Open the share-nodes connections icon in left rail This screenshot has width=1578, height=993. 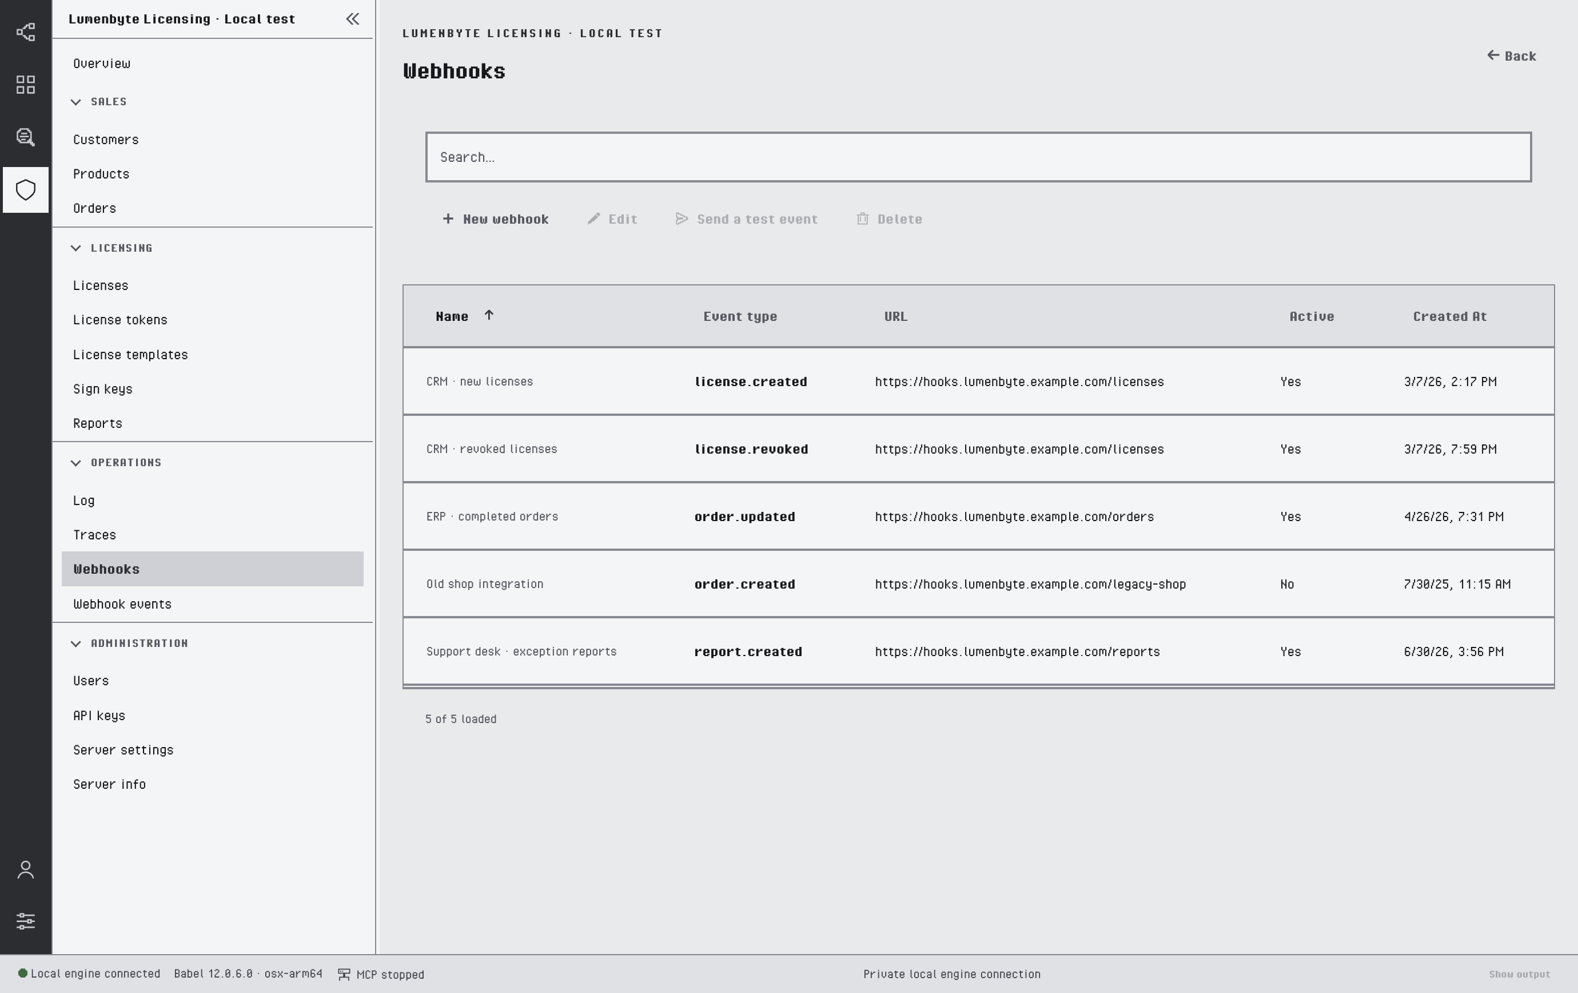coord(26,32)
